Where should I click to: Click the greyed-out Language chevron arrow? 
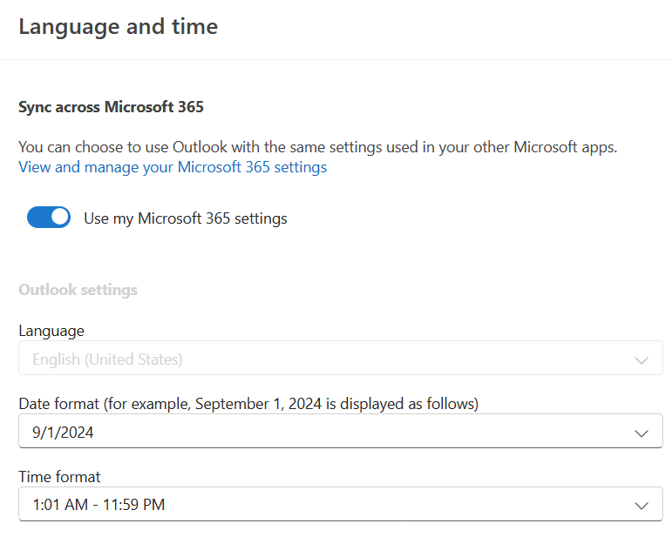(641, 359)
